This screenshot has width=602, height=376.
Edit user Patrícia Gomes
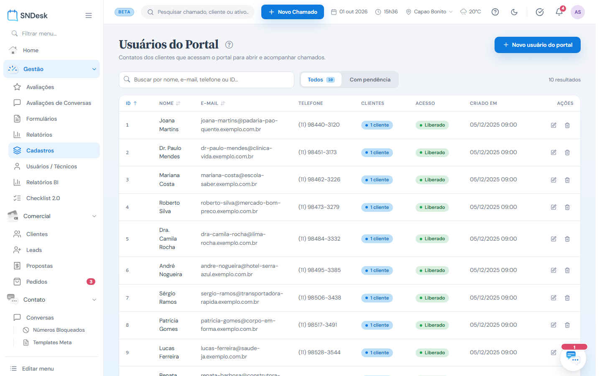click(x=554, y=325)
